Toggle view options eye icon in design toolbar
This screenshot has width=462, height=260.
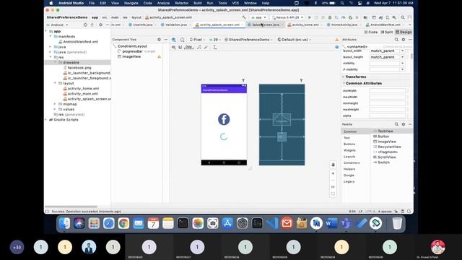click(173, 47)
